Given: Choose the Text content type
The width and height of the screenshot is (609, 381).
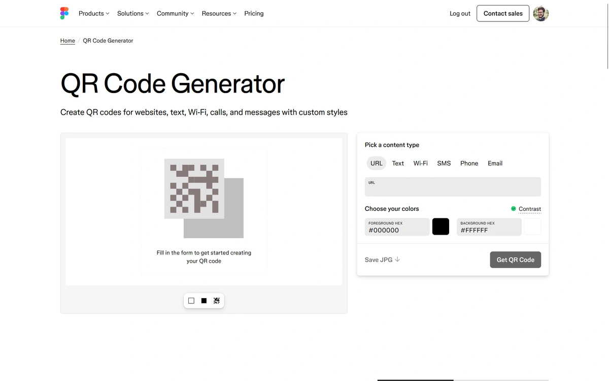Looking at the screenshot, I should [398, 163].
